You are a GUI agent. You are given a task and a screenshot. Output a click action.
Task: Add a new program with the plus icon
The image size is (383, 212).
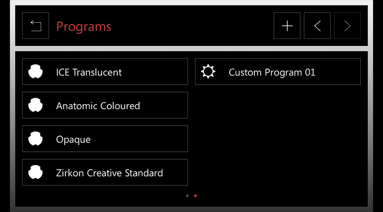[x=287, y=26]
